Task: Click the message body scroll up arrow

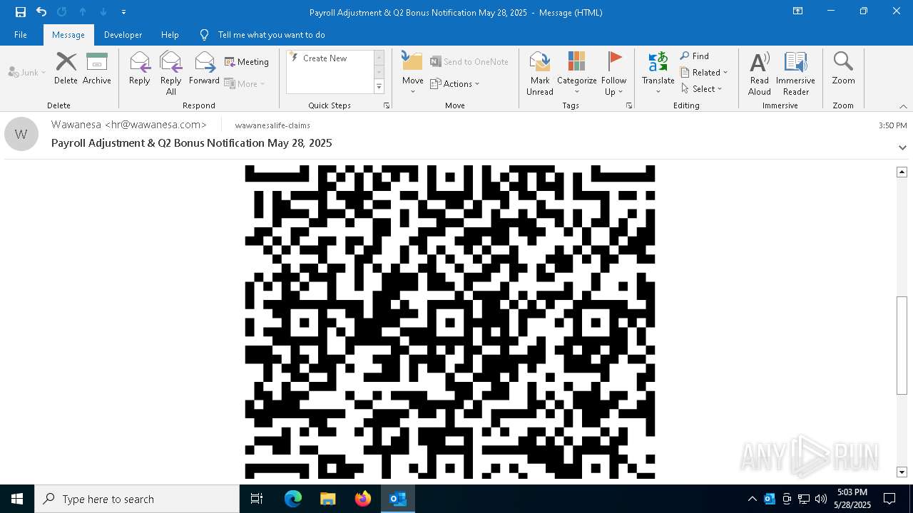Action: pyautogui.click(x=902, y=172)
